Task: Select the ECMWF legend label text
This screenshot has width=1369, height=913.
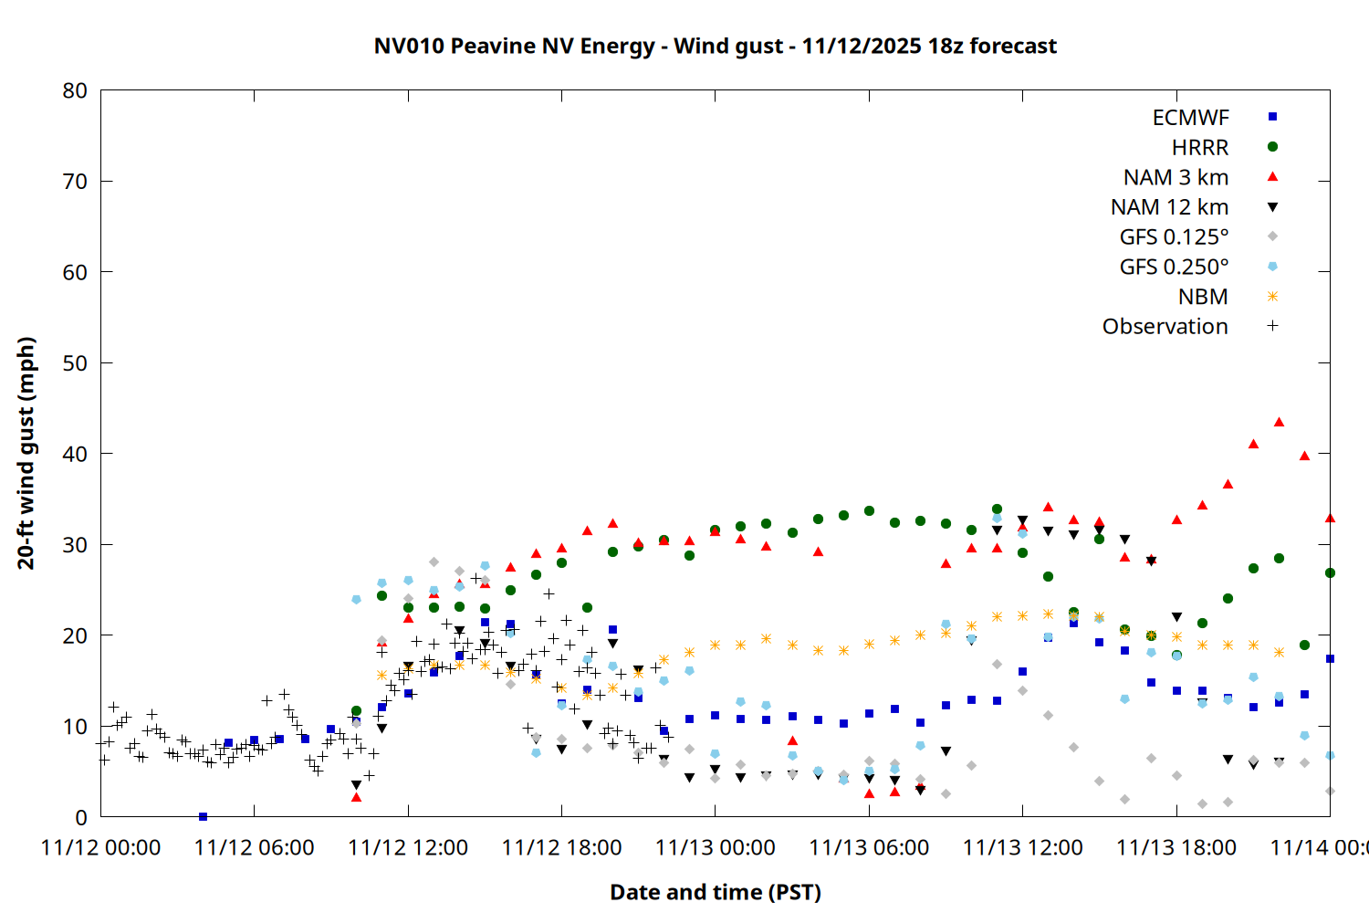Action: (1190, 118)
